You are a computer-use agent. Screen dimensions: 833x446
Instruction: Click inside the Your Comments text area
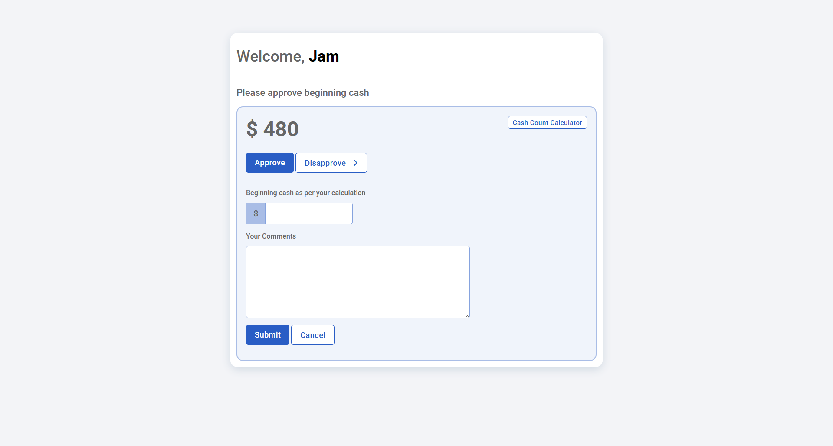pyautogui.click(x=357, y=282)
